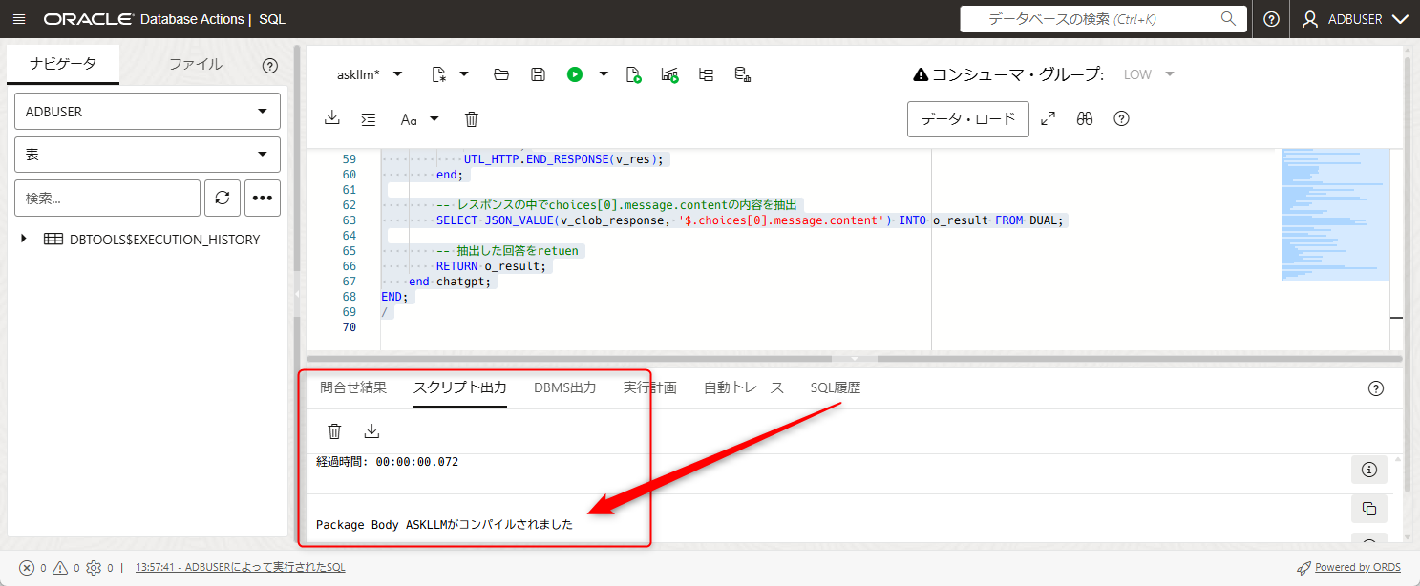The image size is (1420, 586).
Task: Open the 自動トレース tab
Action: click(744, 387)
